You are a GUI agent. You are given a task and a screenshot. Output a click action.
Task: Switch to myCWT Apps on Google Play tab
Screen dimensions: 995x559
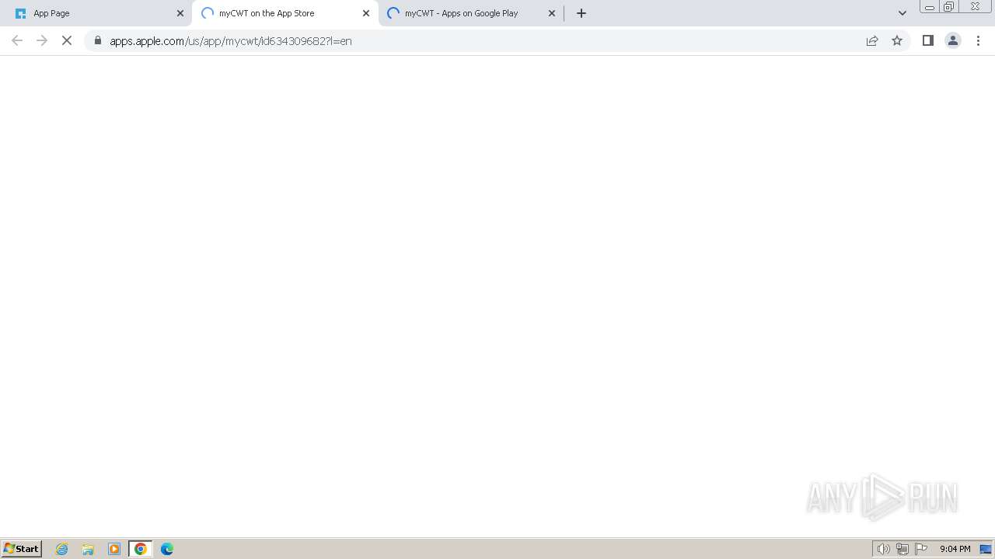pyautogui.click(x=470, y=13)
